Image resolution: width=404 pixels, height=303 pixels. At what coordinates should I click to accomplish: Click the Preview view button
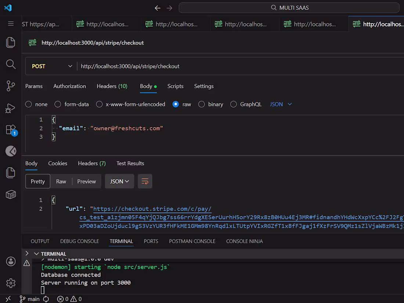(x=86, y=181)
